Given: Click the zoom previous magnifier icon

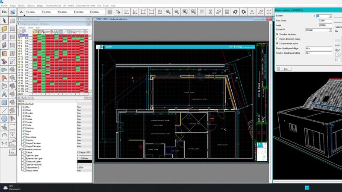Looking at the screenshot, I should 193,12.
